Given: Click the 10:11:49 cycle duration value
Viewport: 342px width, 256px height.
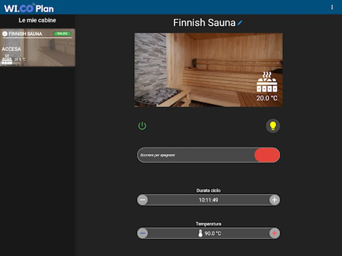Looking at the screenshot, I should (209, 200).
